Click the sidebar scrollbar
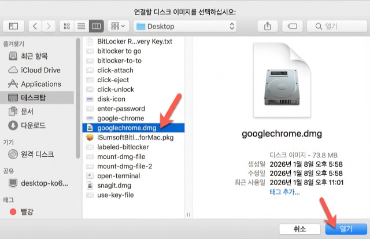 click(78, 98)
